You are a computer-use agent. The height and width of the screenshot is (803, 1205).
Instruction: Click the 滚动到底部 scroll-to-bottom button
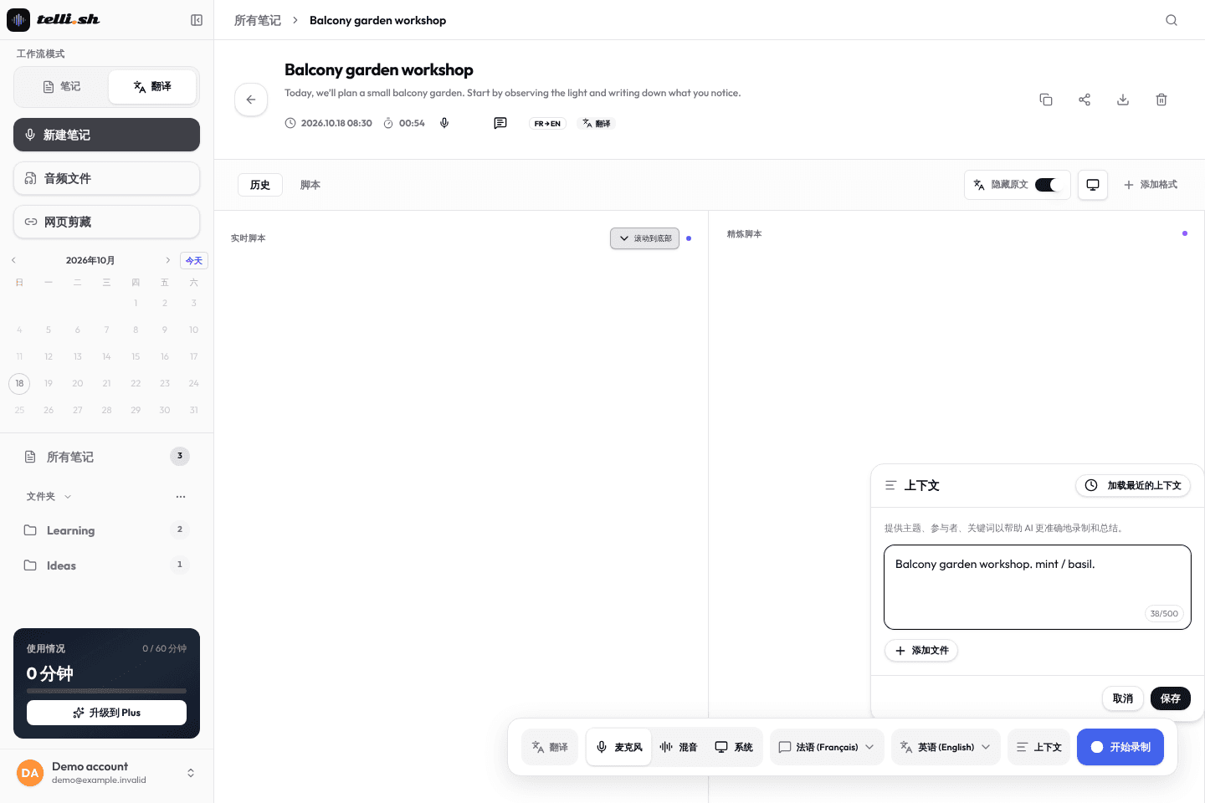644,238
